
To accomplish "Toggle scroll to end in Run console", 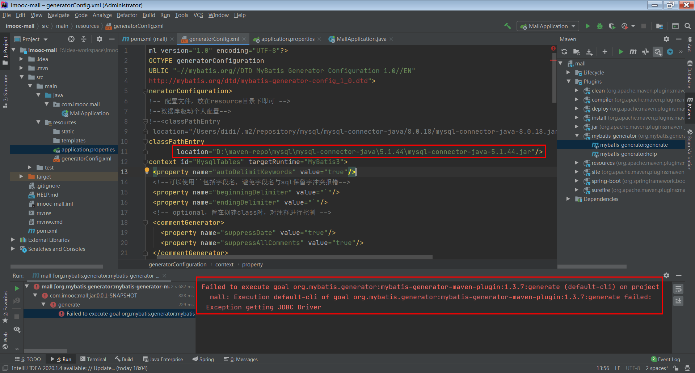I will [x=678, y=301].
